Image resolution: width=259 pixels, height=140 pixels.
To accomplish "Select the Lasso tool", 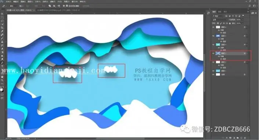I will pyautogui.click(x=2, y=21).
